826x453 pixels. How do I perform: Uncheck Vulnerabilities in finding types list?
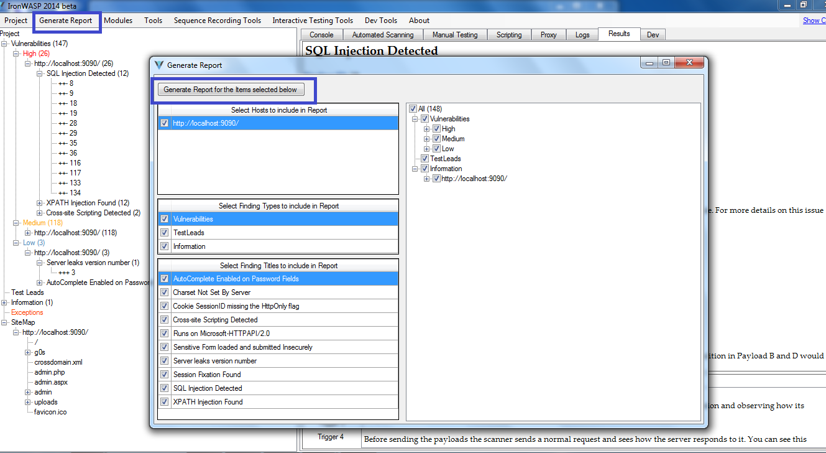(164, 218)
